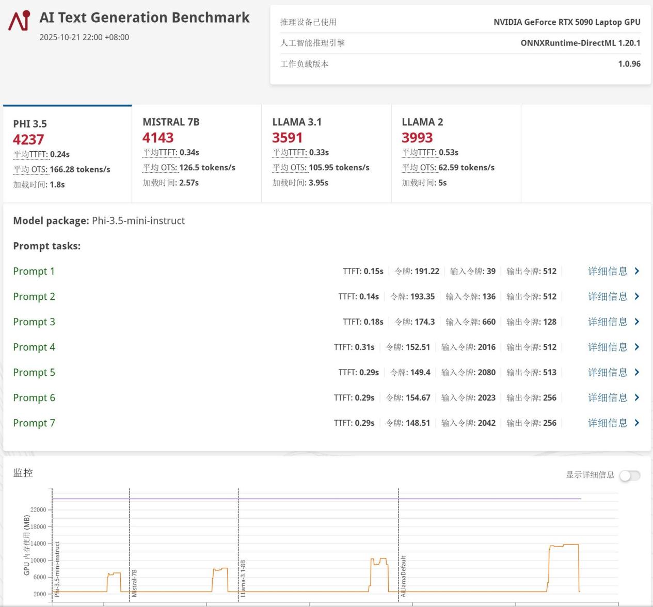Click the chevron arrow for Prompt 6
Image resolution: width=653 pixels, height=607 pixels.
637,397
